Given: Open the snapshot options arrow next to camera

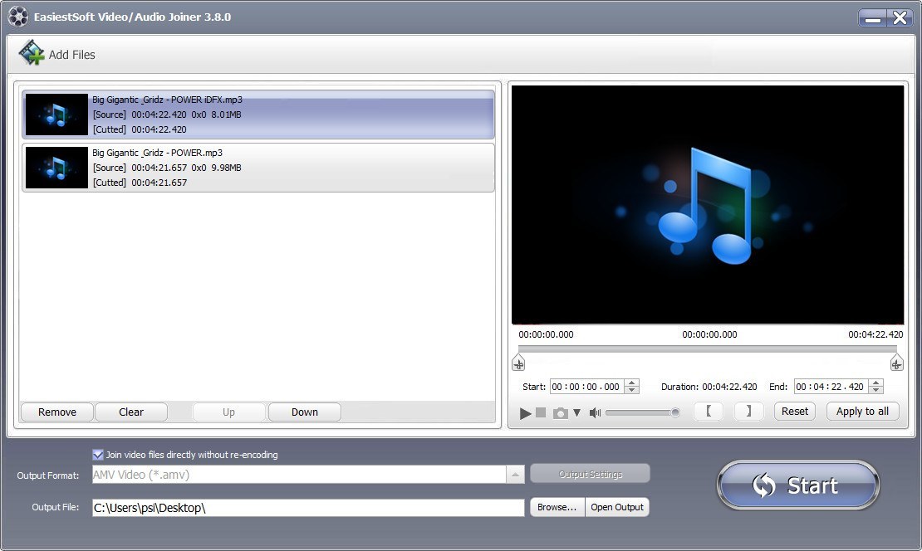Looking at the screenshot, I should [576, 412].
